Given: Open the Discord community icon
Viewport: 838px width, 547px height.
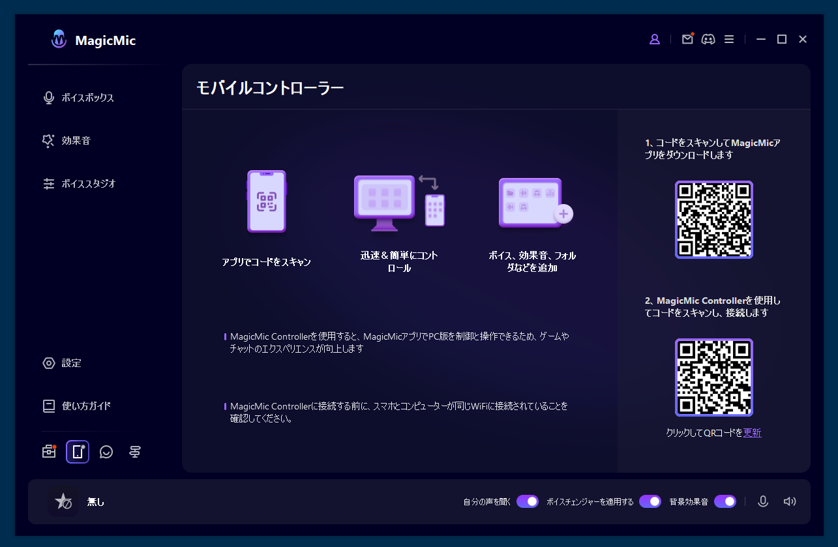Looking at the screenshot, I should (708, 39).
